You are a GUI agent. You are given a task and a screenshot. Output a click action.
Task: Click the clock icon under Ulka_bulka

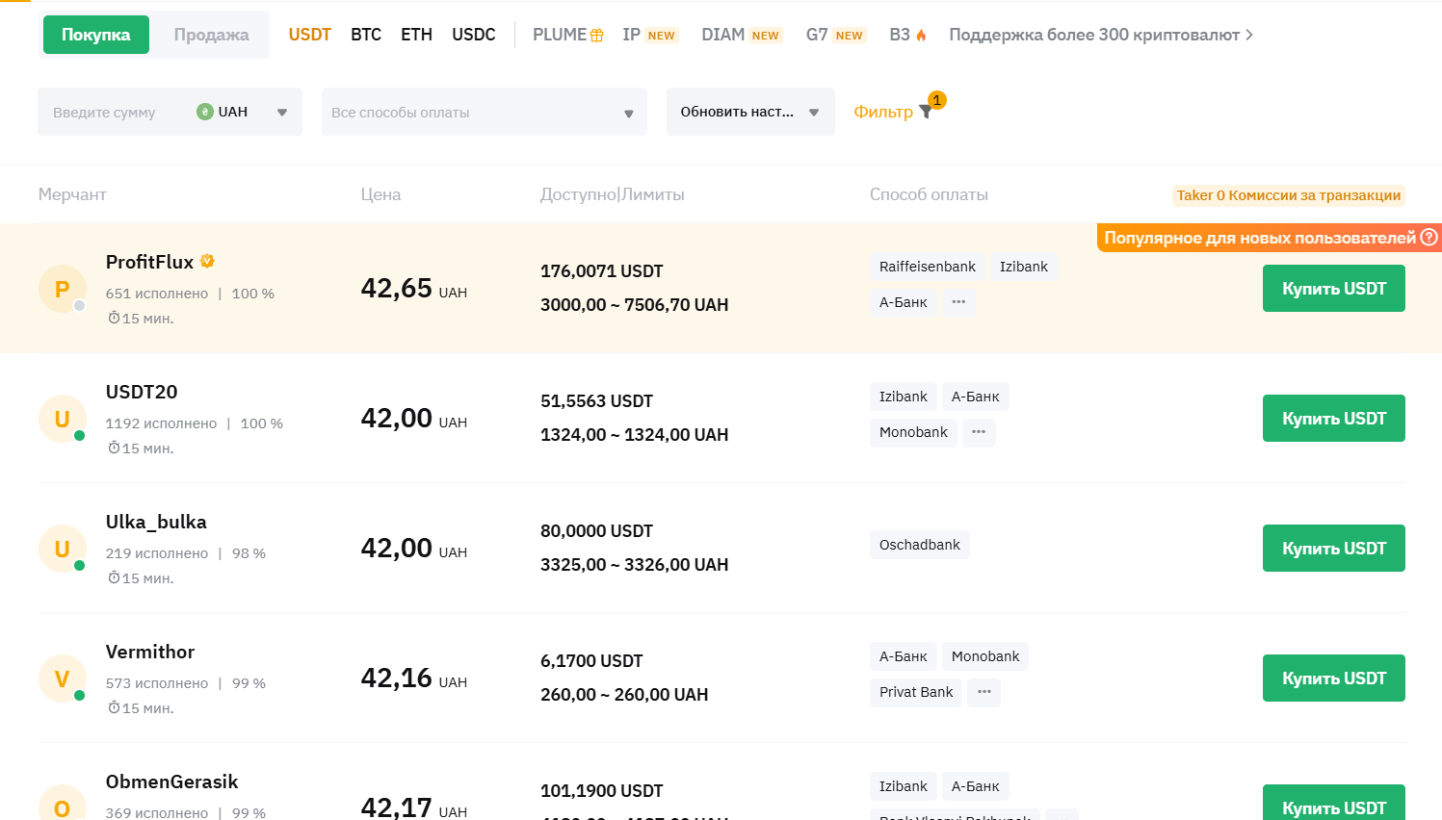114,577
